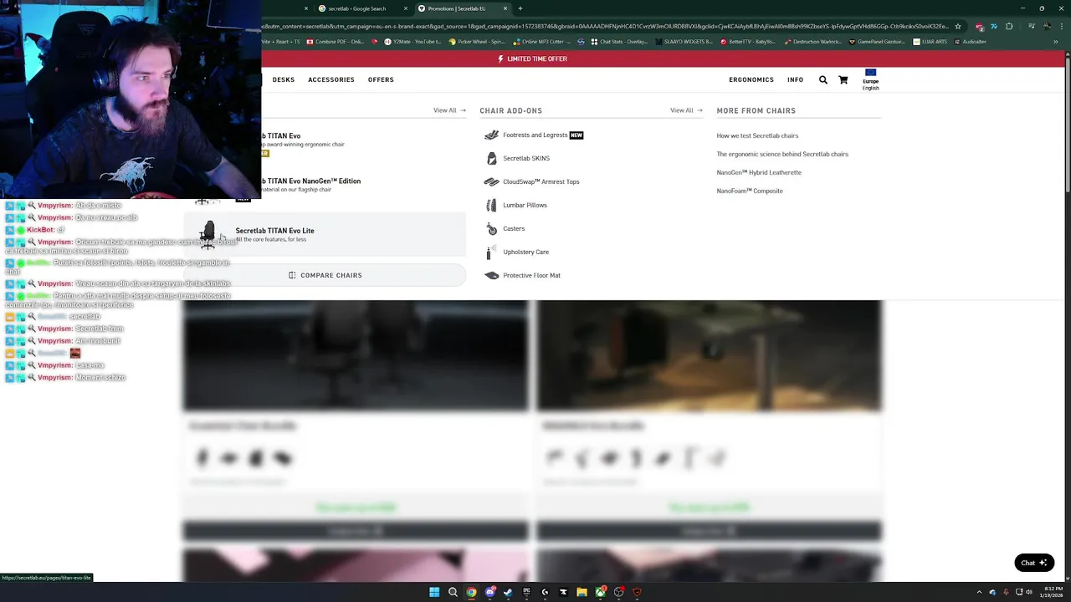Open the ERGONOMICS menu
1071x602 pixels.
coord(751,79)
